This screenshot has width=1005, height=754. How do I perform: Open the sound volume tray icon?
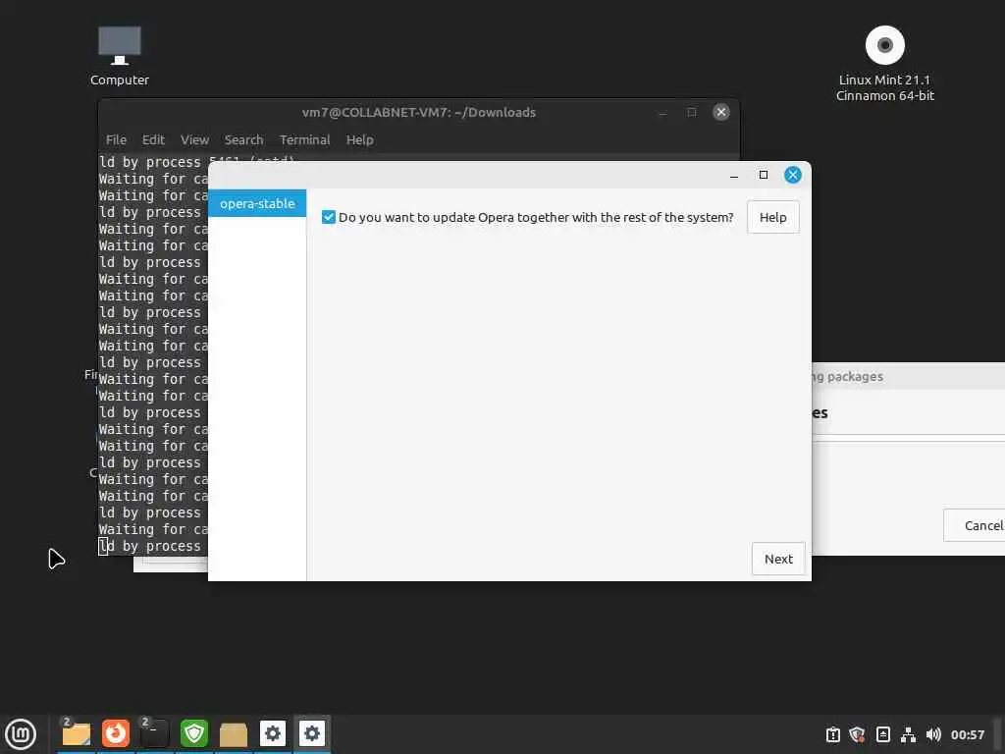click(x=933, y=734)
